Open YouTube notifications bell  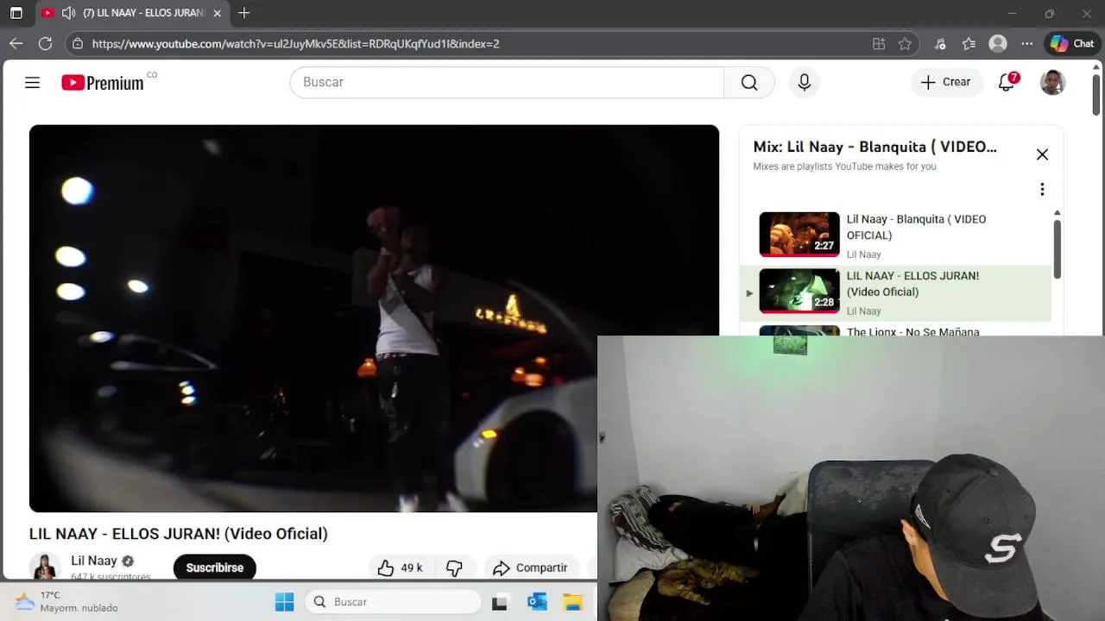[x=1007, y=82]
